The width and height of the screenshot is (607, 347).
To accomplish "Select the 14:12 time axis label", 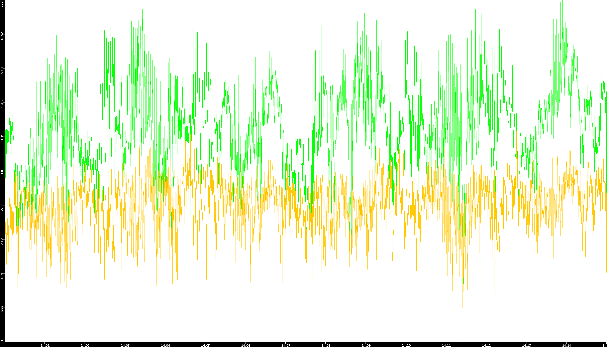I will (486, 345).
